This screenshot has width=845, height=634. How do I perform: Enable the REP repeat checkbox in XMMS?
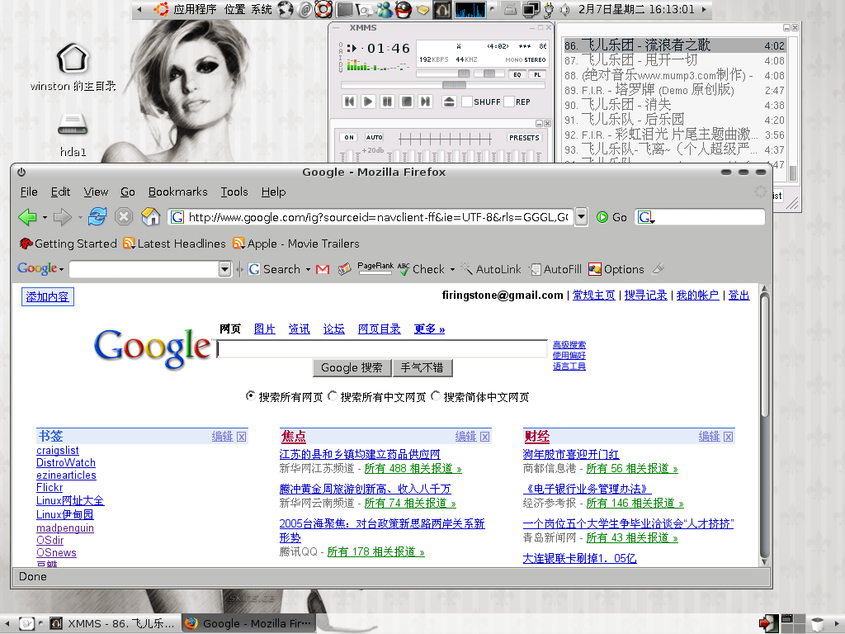pyautogui.click(x=508, y=102)
